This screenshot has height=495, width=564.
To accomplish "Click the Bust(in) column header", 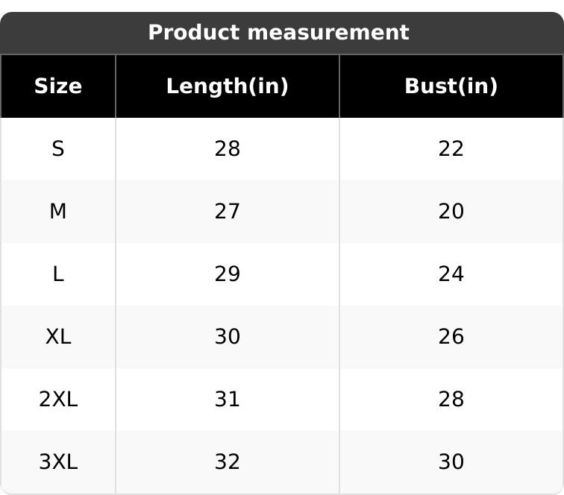I will click(x=451, y=86).
